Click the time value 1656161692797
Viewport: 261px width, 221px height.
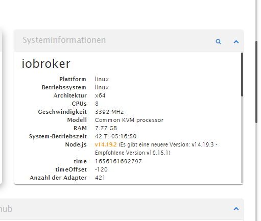(118, 161)
